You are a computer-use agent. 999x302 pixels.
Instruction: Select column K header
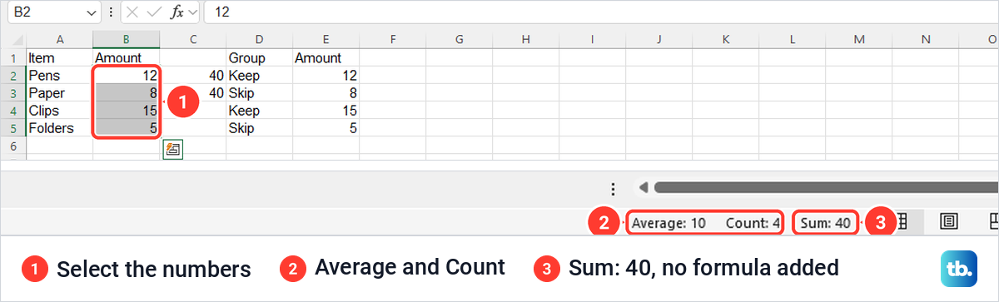pos(726,40)
